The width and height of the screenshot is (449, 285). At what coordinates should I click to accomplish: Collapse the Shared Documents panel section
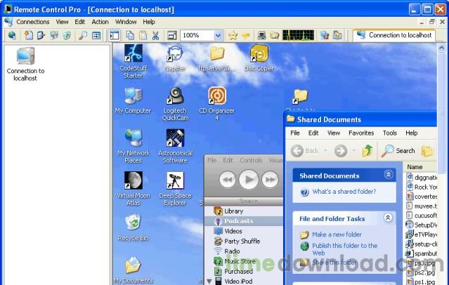tap(389, 175)
